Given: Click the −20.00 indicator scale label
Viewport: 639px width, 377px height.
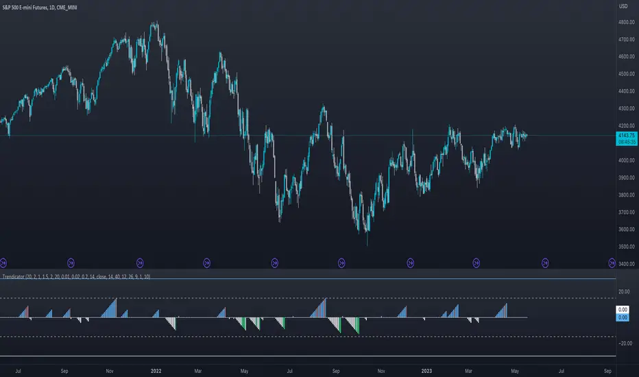Looking at the screenshot, I should coord(624,343).
